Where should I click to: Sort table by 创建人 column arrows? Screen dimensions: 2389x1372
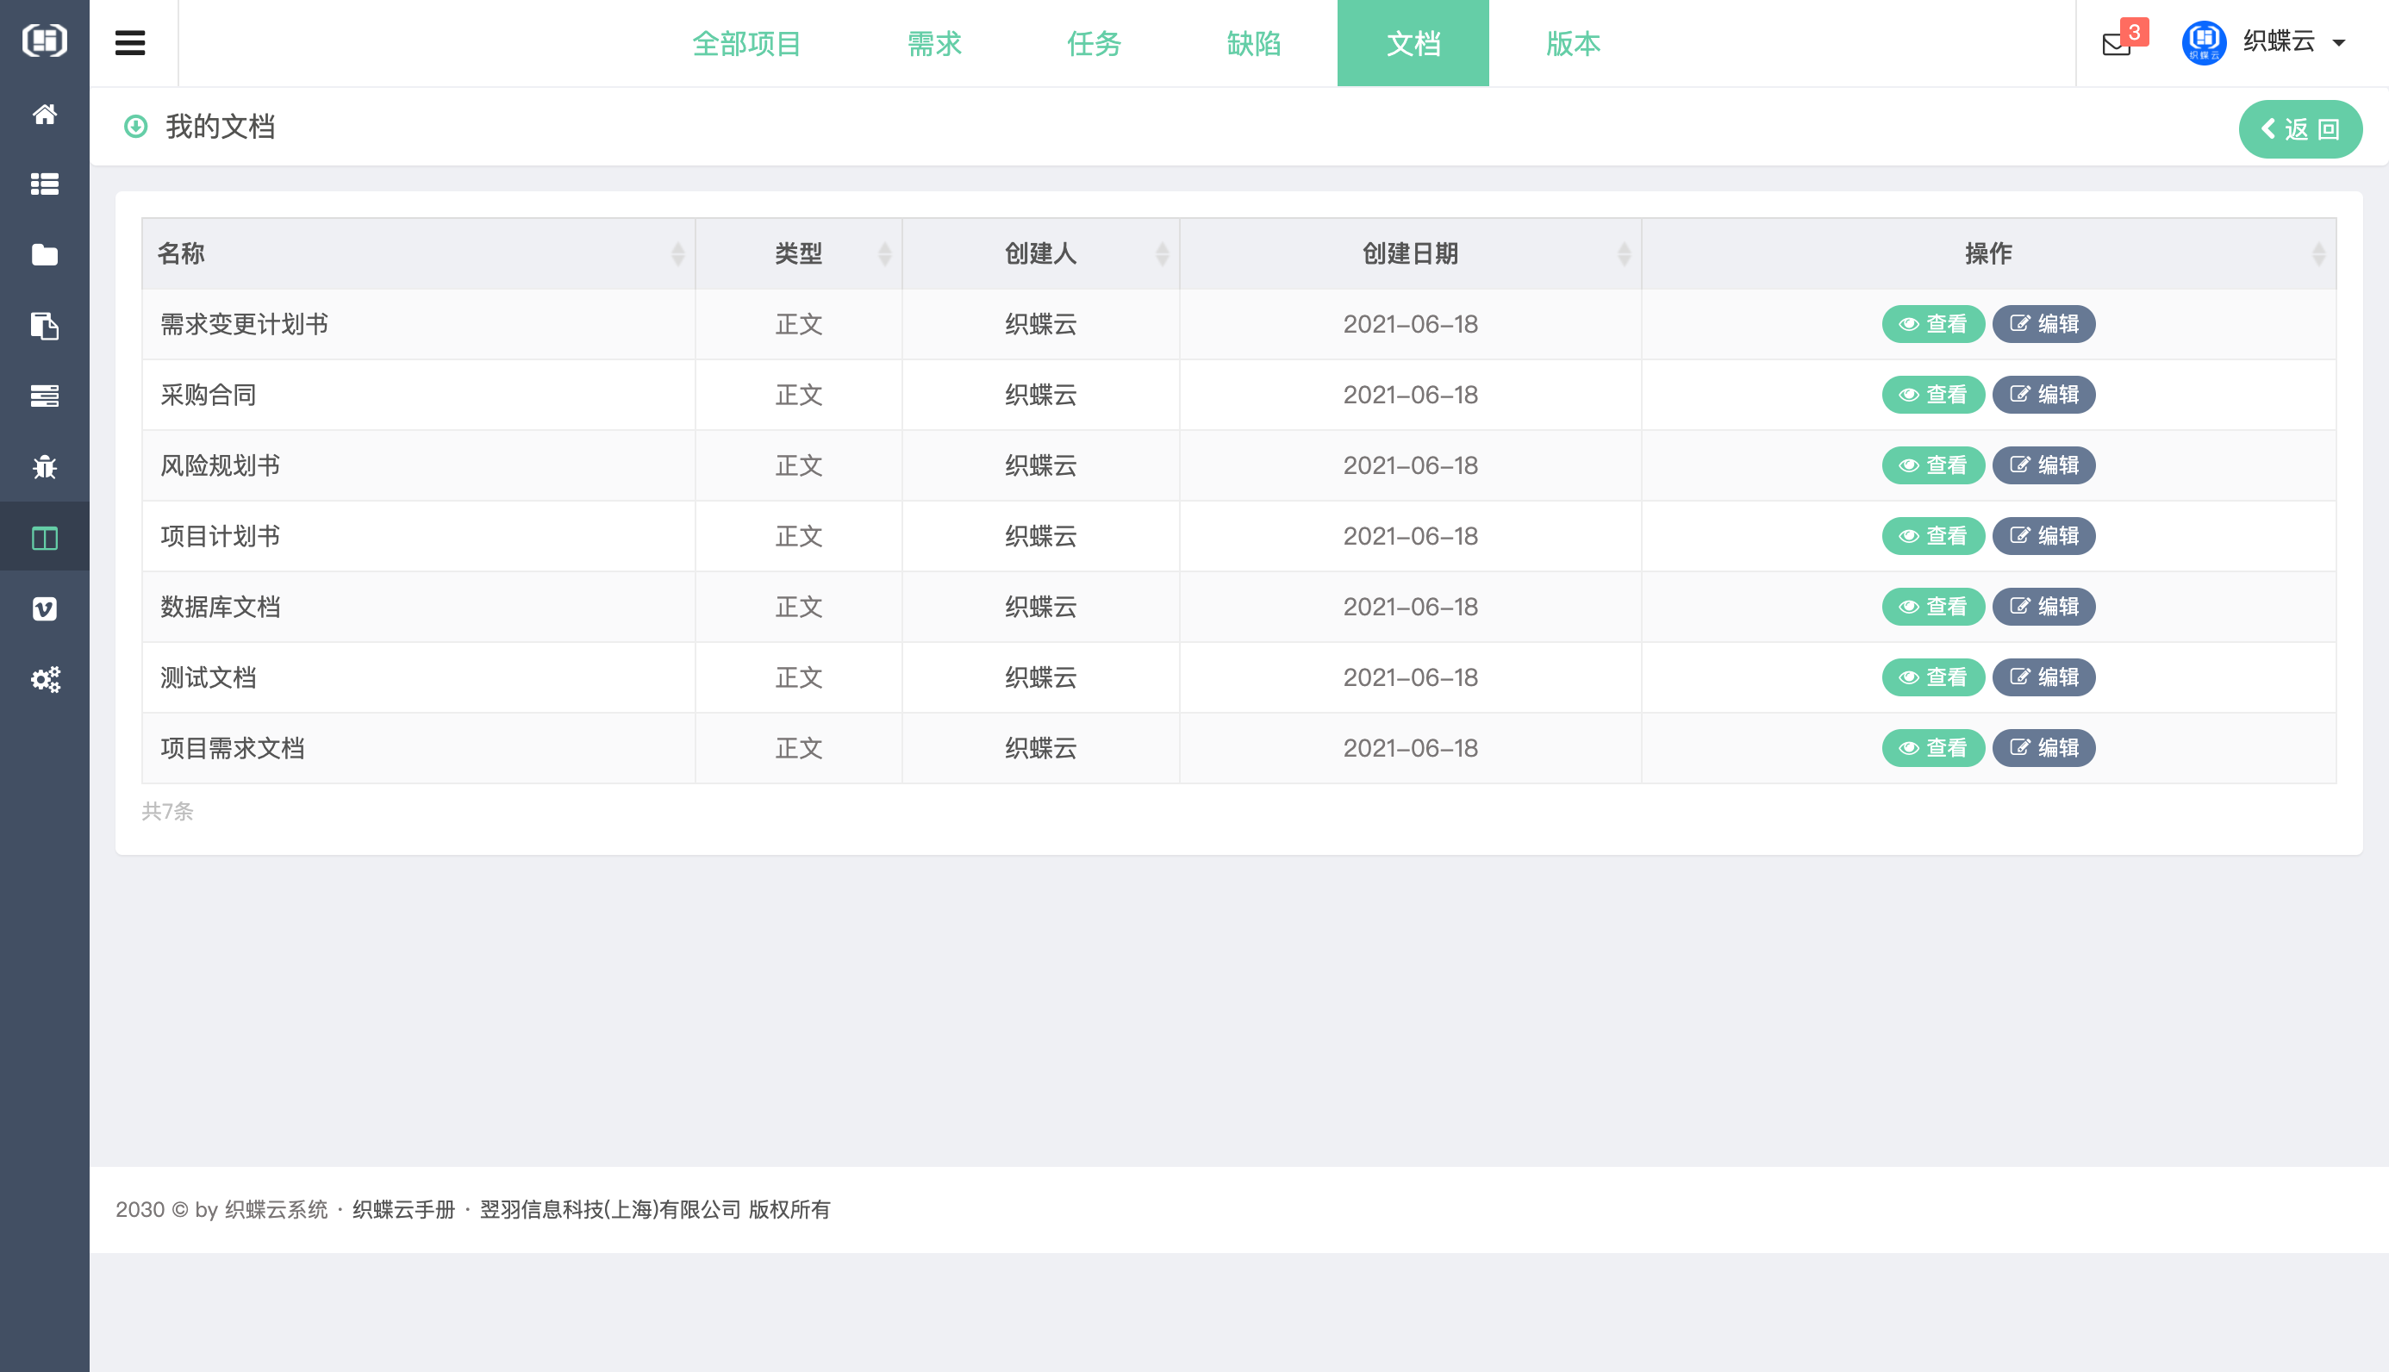[x=1162, y=253]
